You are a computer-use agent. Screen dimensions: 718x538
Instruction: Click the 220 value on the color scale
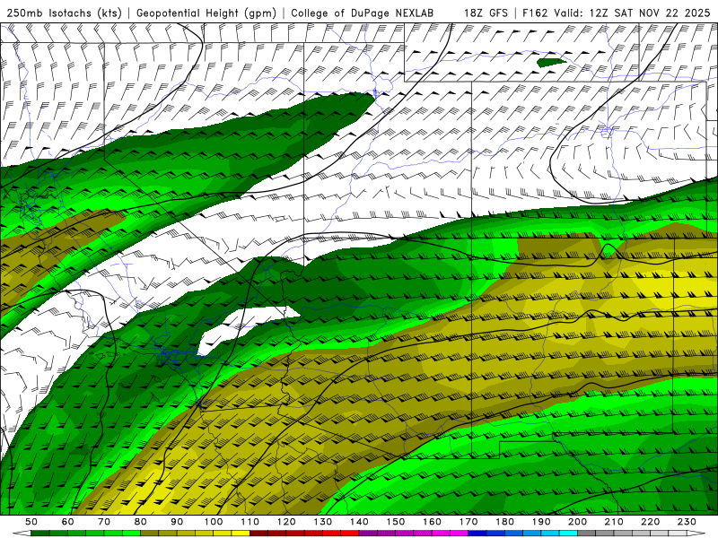[650, 522]
